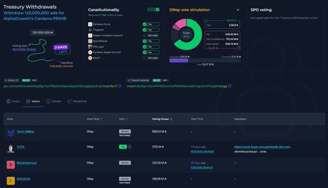328x188 pixels.
Task: Open the voting start date link
Action: (x=24, y=50)
